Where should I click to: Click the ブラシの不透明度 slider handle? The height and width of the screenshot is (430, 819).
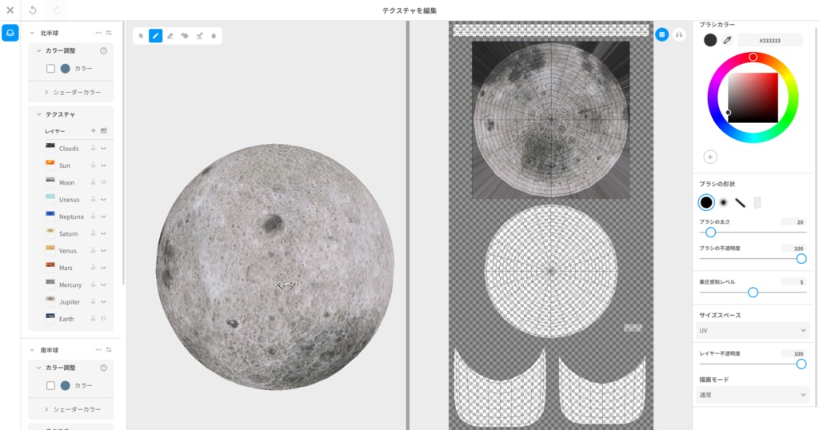coord(801,259)
